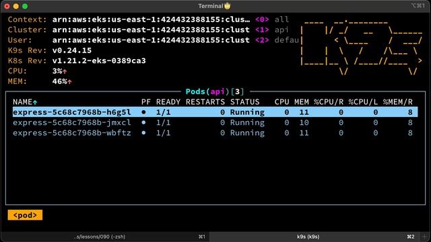Click the %CPU/L column header
The height and width of the screenshot is (242, 431).
363,102
